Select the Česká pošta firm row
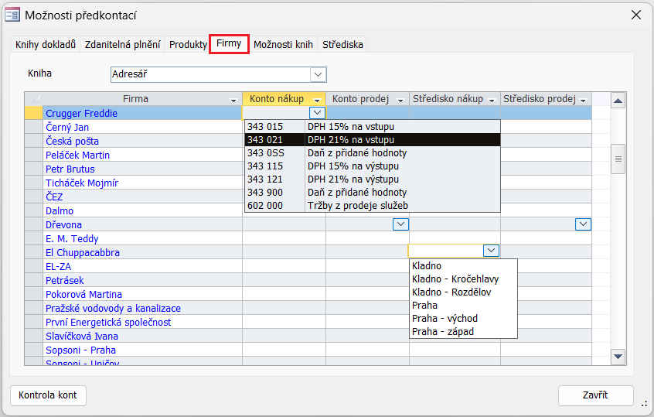This screenshot has width=654, height=417. point(72,142)
